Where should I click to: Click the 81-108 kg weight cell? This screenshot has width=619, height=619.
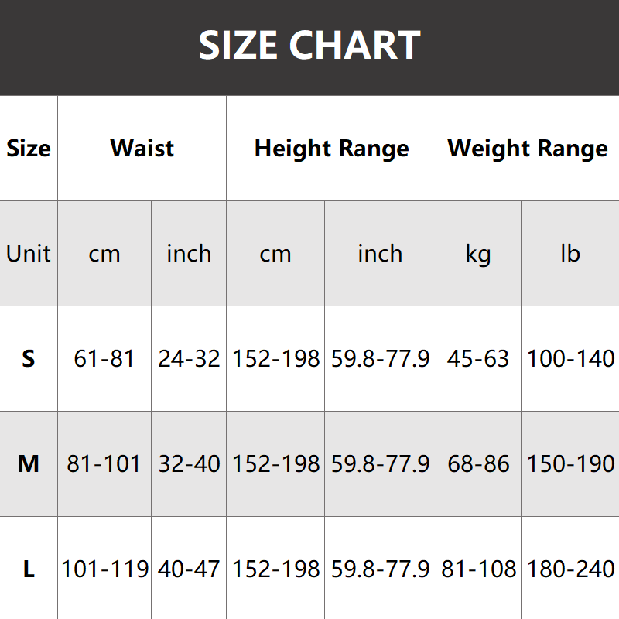pos(478,570)
